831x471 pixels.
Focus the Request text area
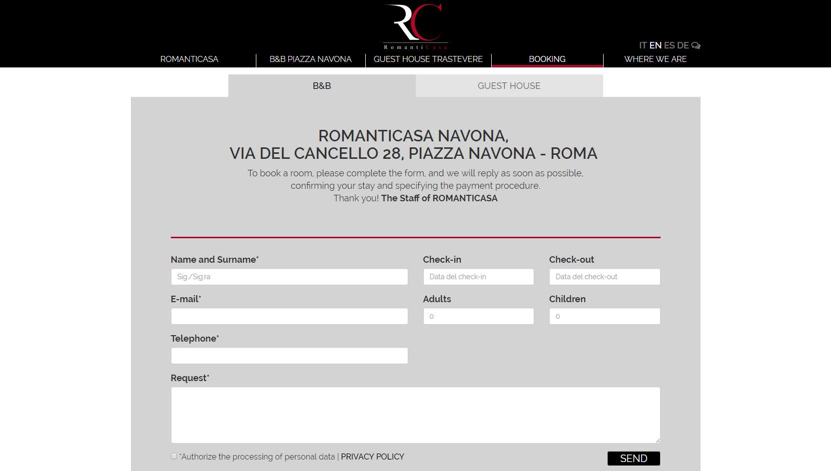pyautogui.click(x=415, y=415)
